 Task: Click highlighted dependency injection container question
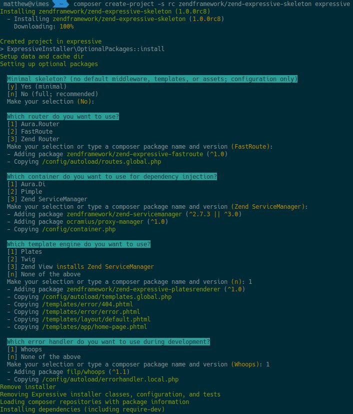click(112, 177)
